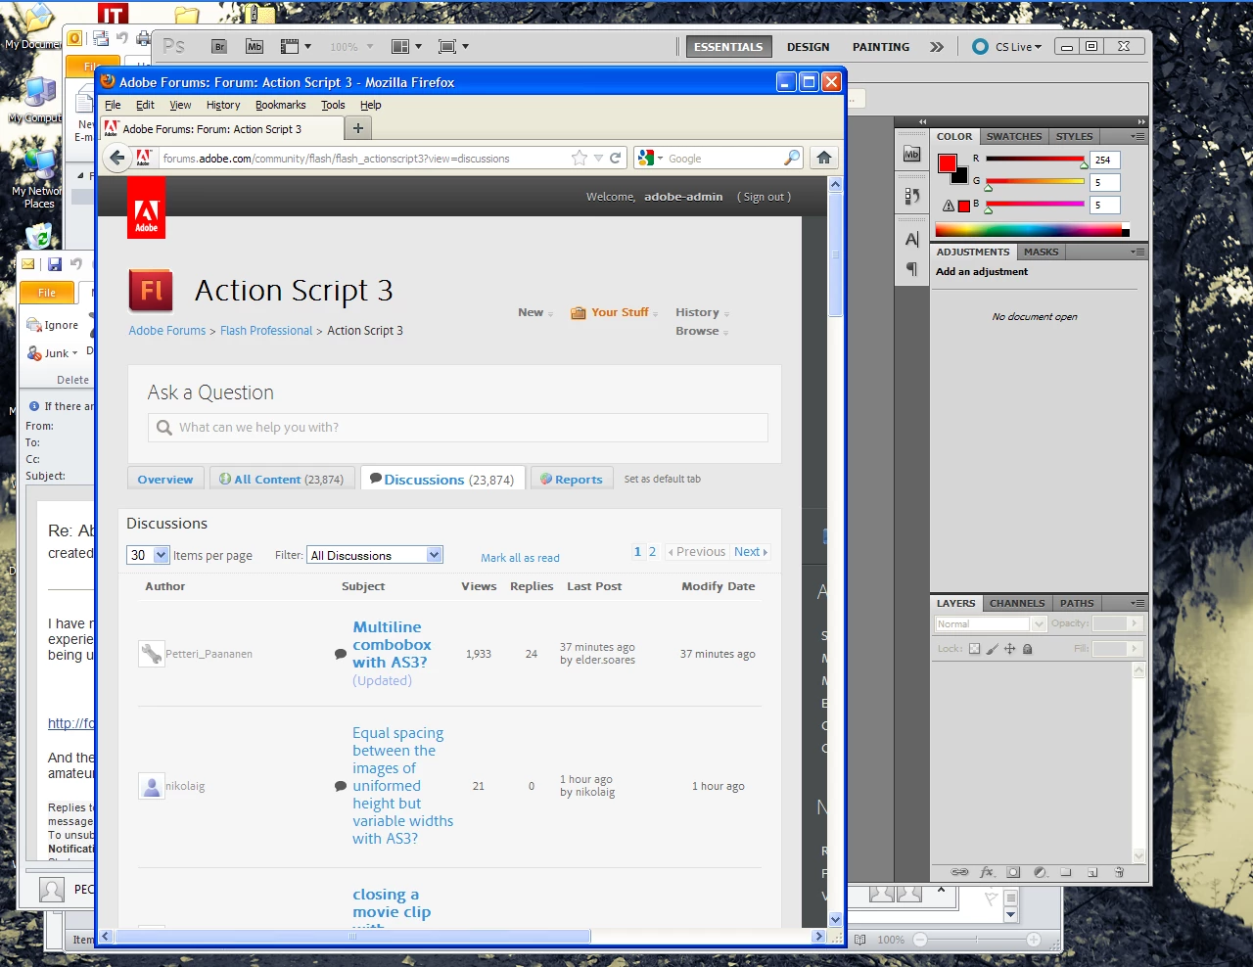This screenshot has width=1253, height=967.
Task: Expand the forum History dropdown
Action: point(703,312)
